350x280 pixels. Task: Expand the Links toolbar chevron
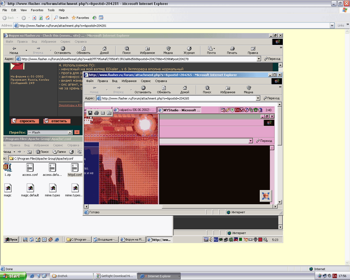[x=348, y=24]
